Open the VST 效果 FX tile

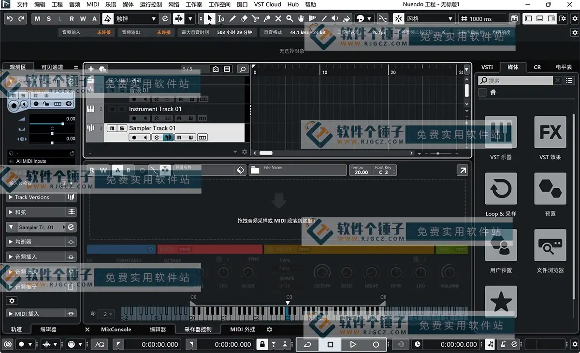pos(550,132)
